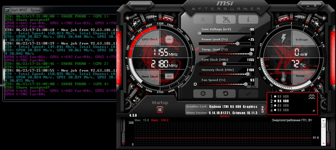Click the Fan Speed value 93
This screenshot has height=150, width=336.
252,80
